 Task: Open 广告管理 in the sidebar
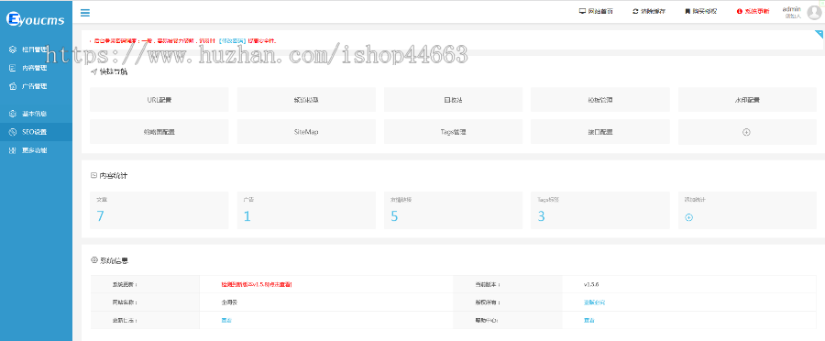(37, 86)
